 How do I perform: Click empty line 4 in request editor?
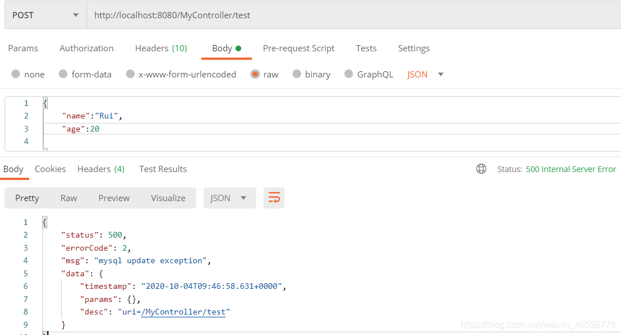point(332,142)
